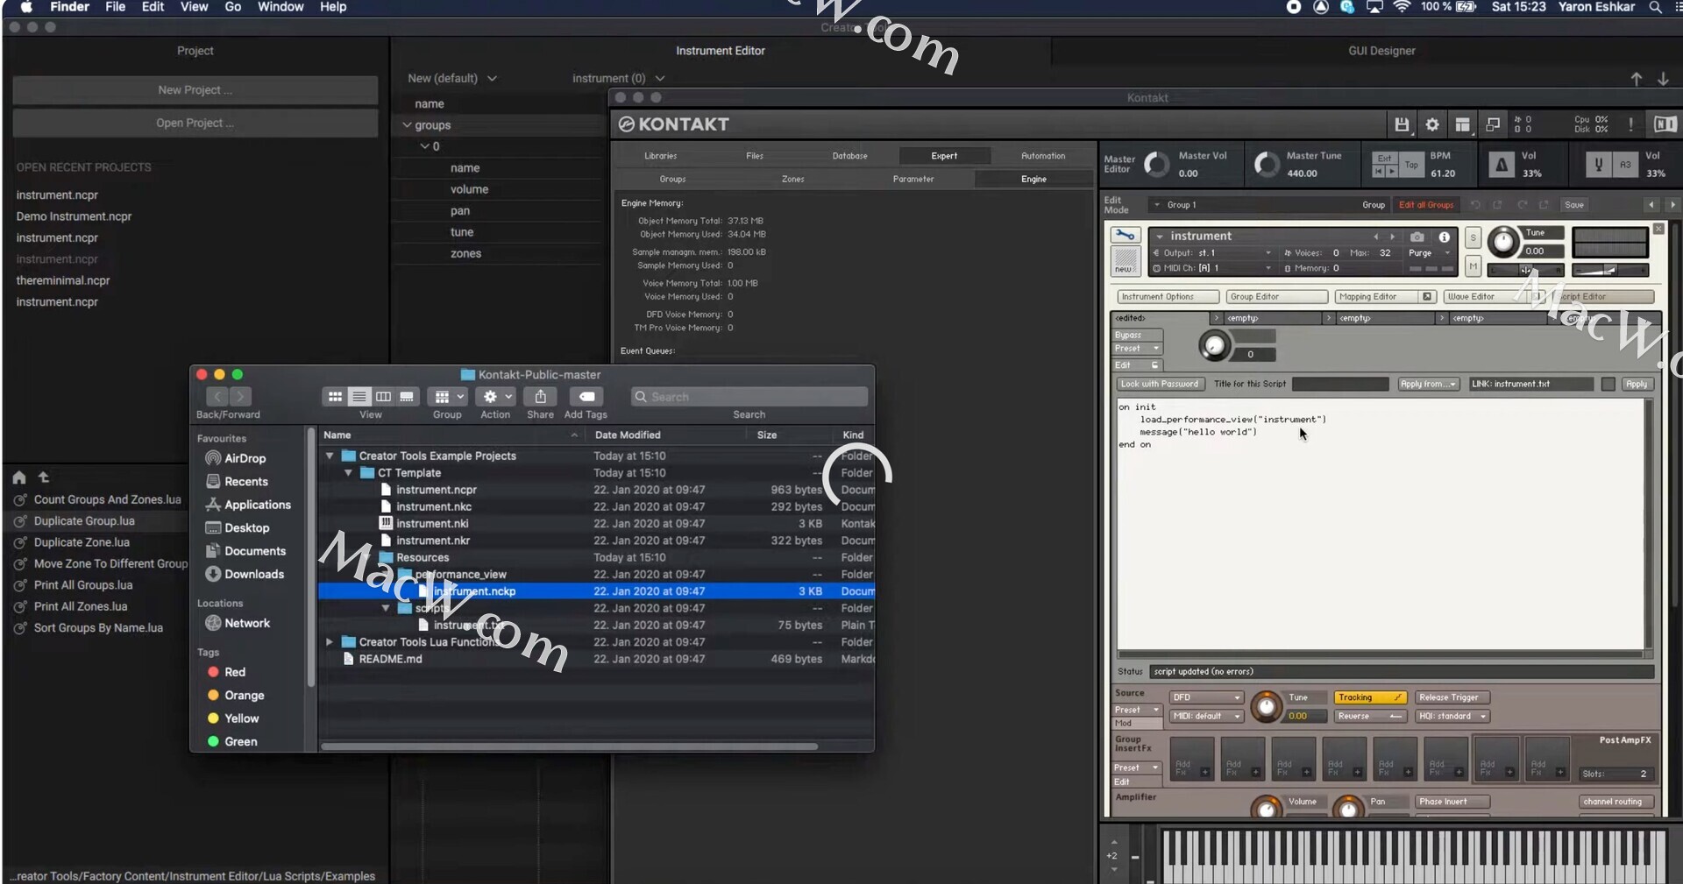Open the HQI: standard dropdown
1683x884 pixels.
click(1452, 716)
